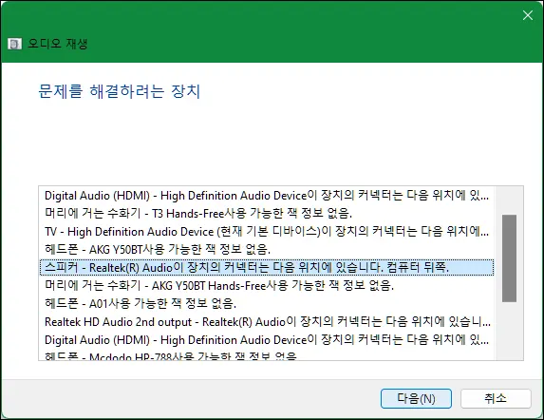Select 헤드폰 - A01 row
The width and height of the screenshot is (544, 420).
coord(267,304)
